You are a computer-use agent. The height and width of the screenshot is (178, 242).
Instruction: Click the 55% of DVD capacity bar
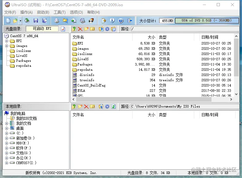207,21
